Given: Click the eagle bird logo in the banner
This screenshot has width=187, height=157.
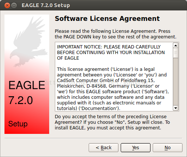Looking at the screenshot, I should 29,42.
